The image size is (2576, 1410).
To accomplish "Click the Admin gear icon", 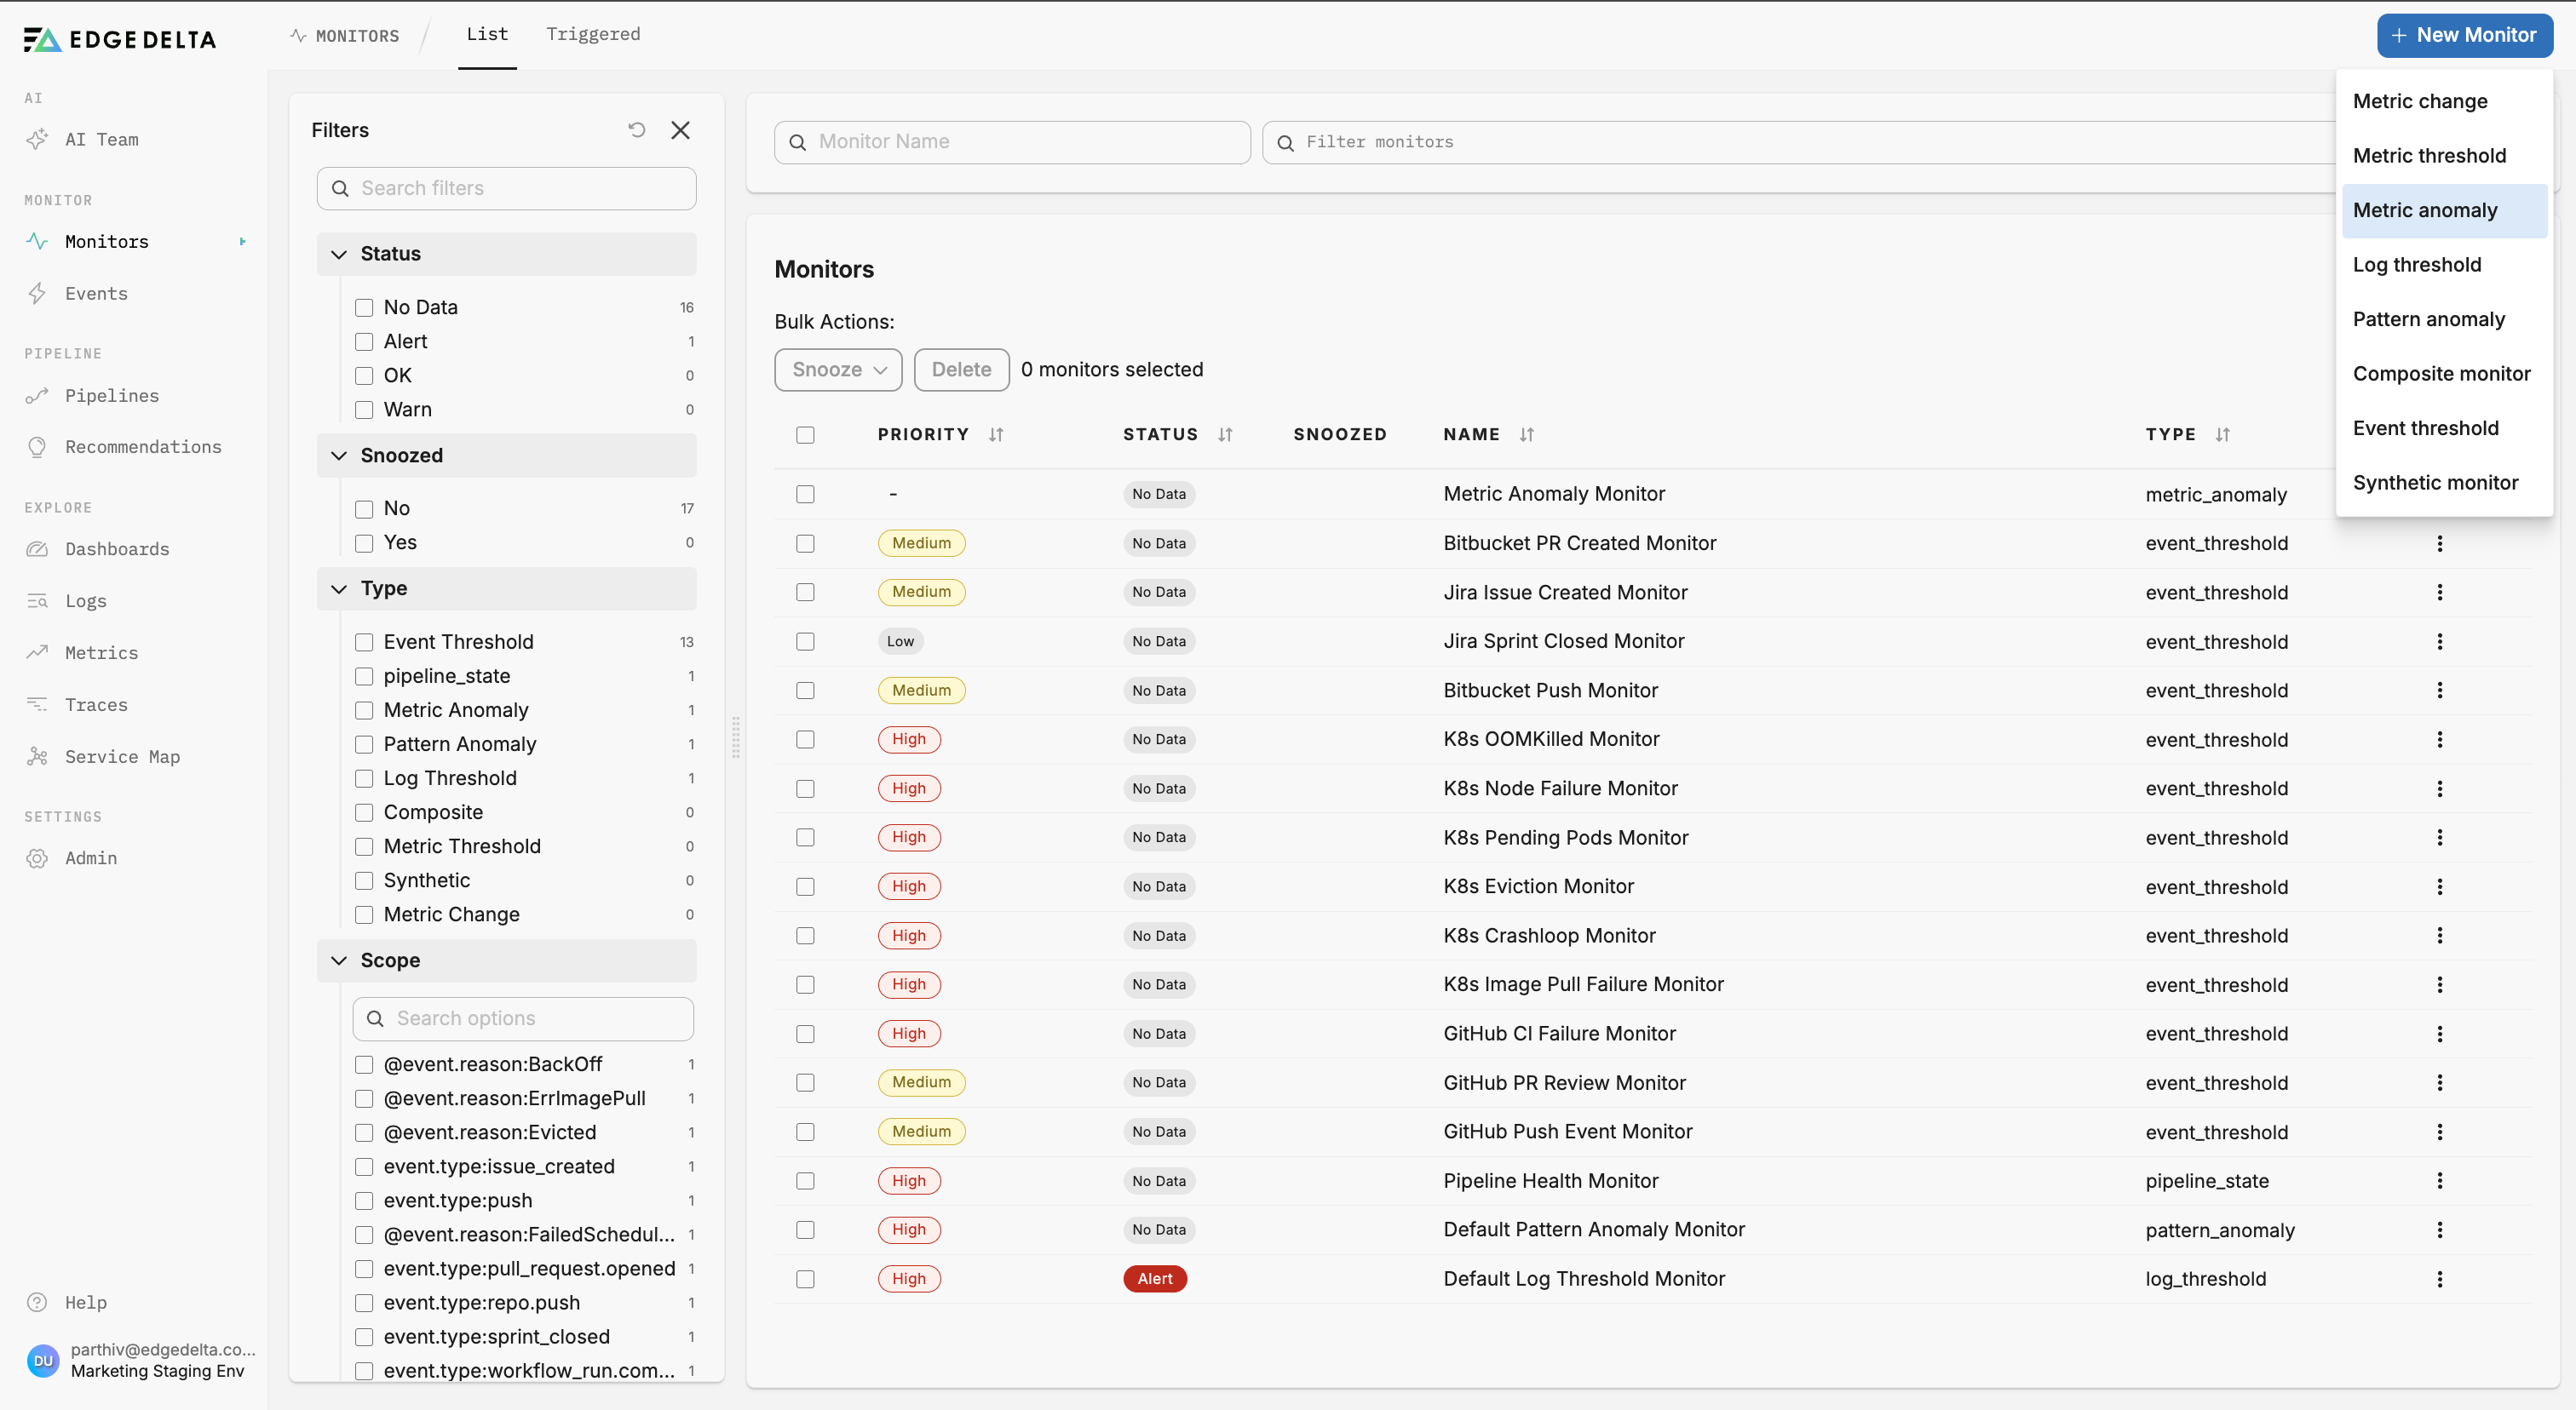I will click(x=37, y=857).
